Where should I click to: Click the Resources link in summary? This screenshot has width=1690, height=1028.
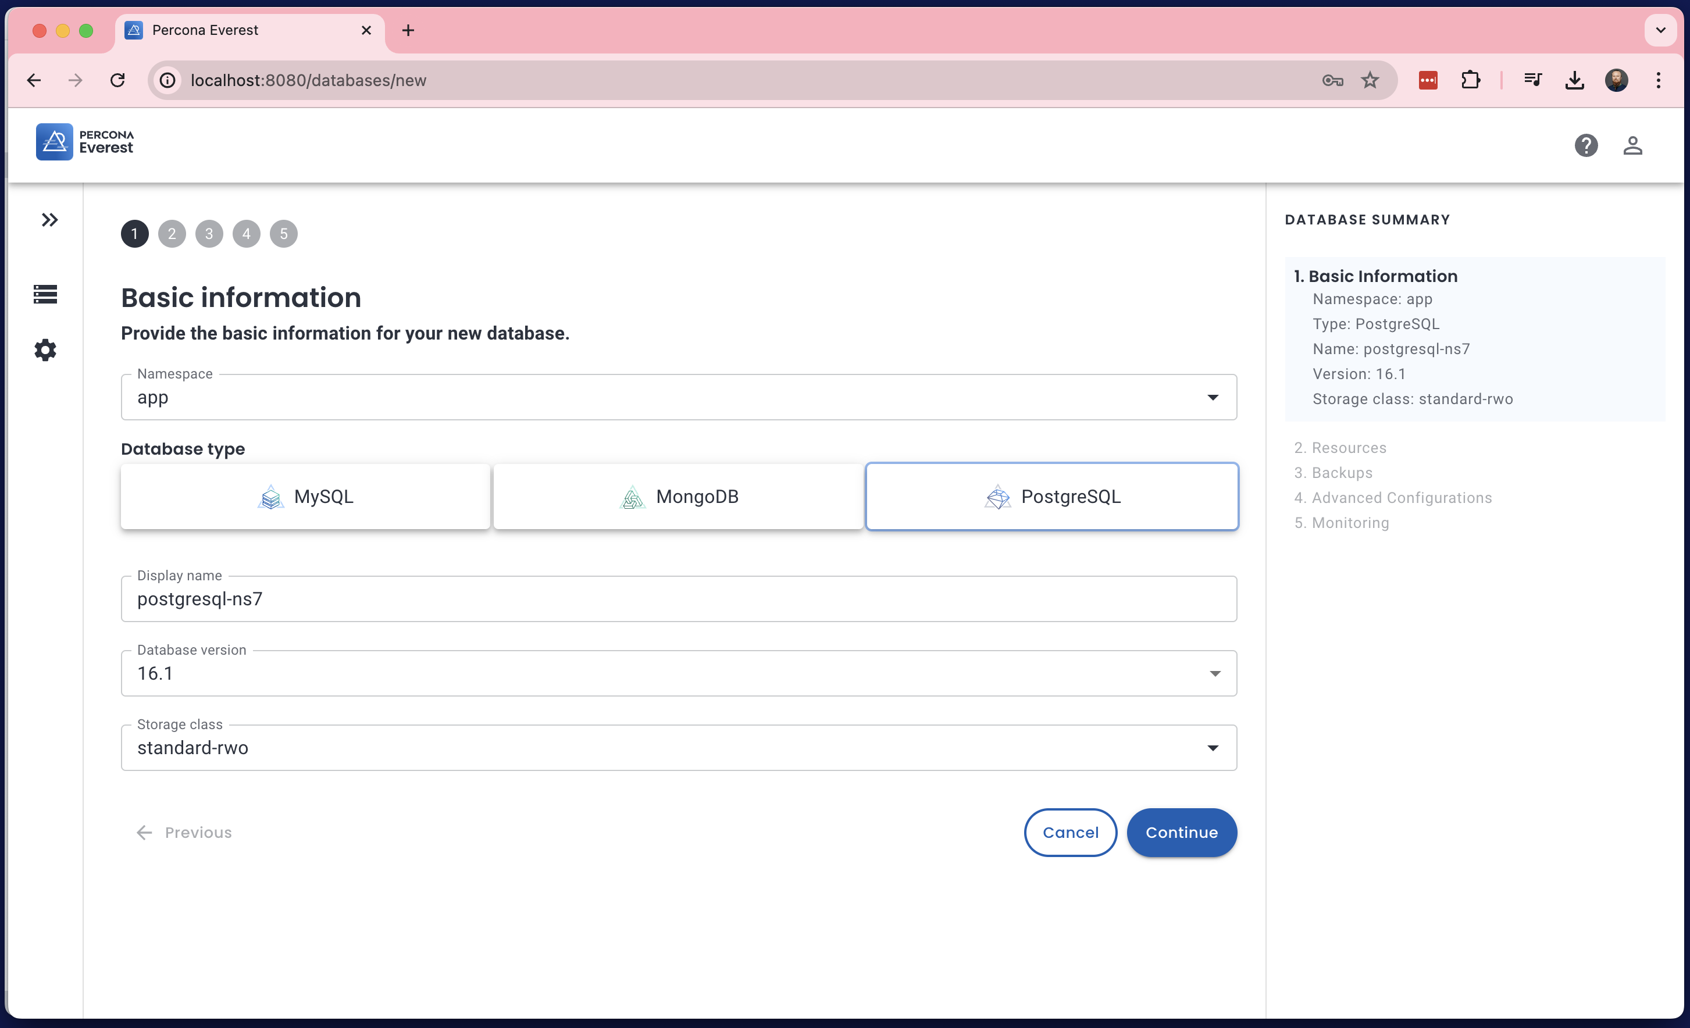[x=1349, y=447]
